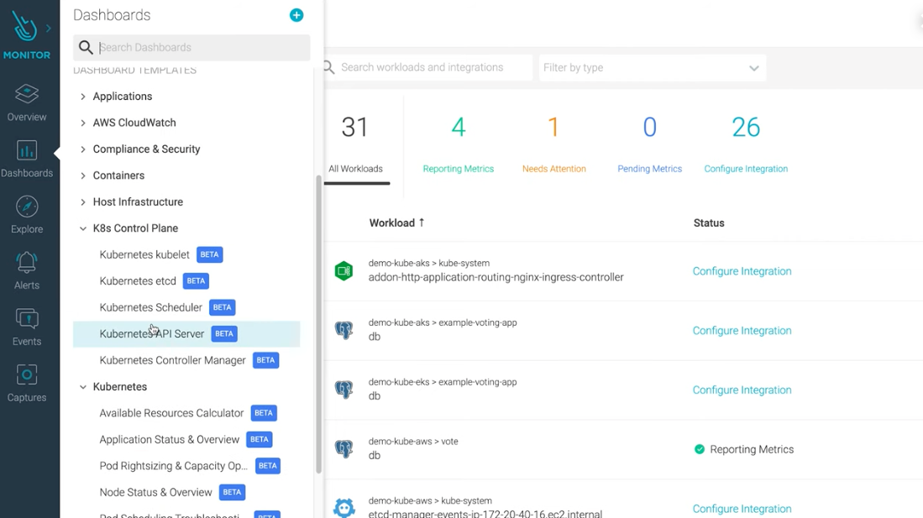The height and width of the screenshot is (518, 923).
Task: Open the Explore compass icon
Action: (27, 207)
